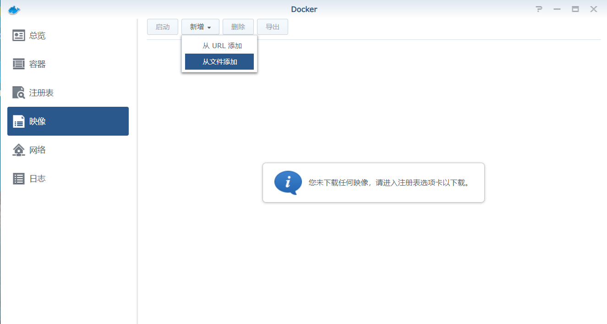607x324 pixels.
Task: Open help via the question mark icon
Action: click(x=538, y=9)
